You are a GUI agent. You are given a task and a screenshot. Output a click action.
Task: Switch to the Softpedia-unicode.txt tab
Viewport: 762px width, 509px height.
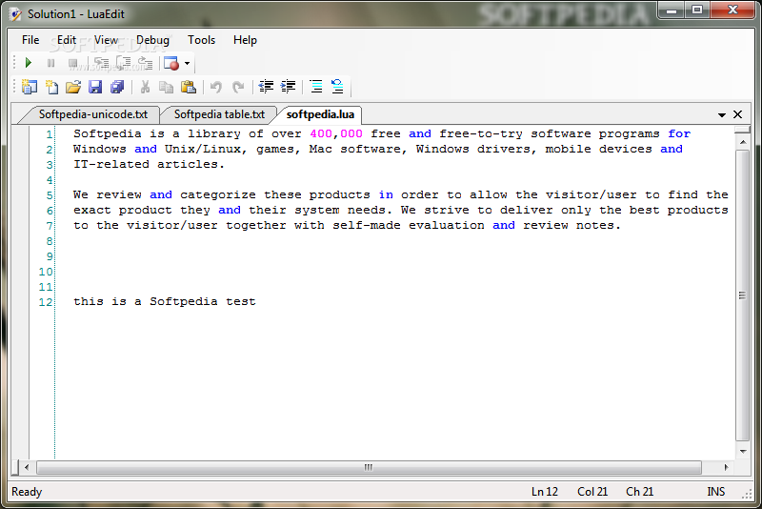(92, 114)
